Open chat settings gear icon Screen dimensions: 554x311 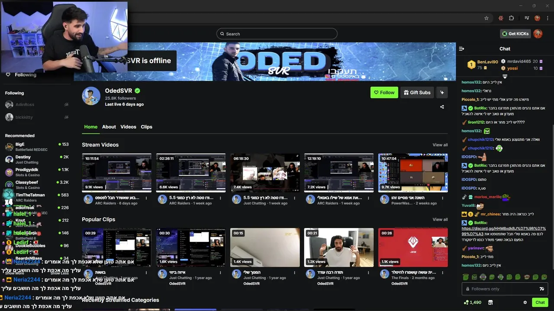[x=525, y=302]
